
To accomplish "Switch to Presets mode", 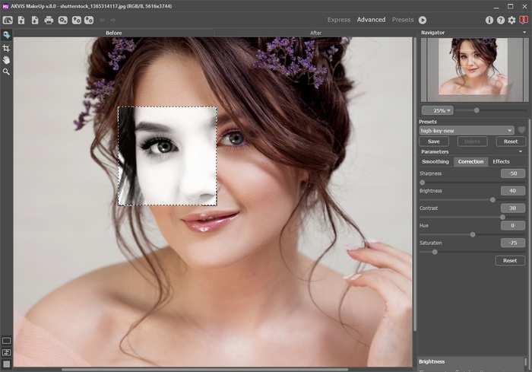I will pos(403,20).
